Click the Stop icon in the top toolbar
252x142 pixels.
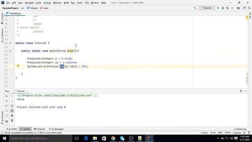232,8
